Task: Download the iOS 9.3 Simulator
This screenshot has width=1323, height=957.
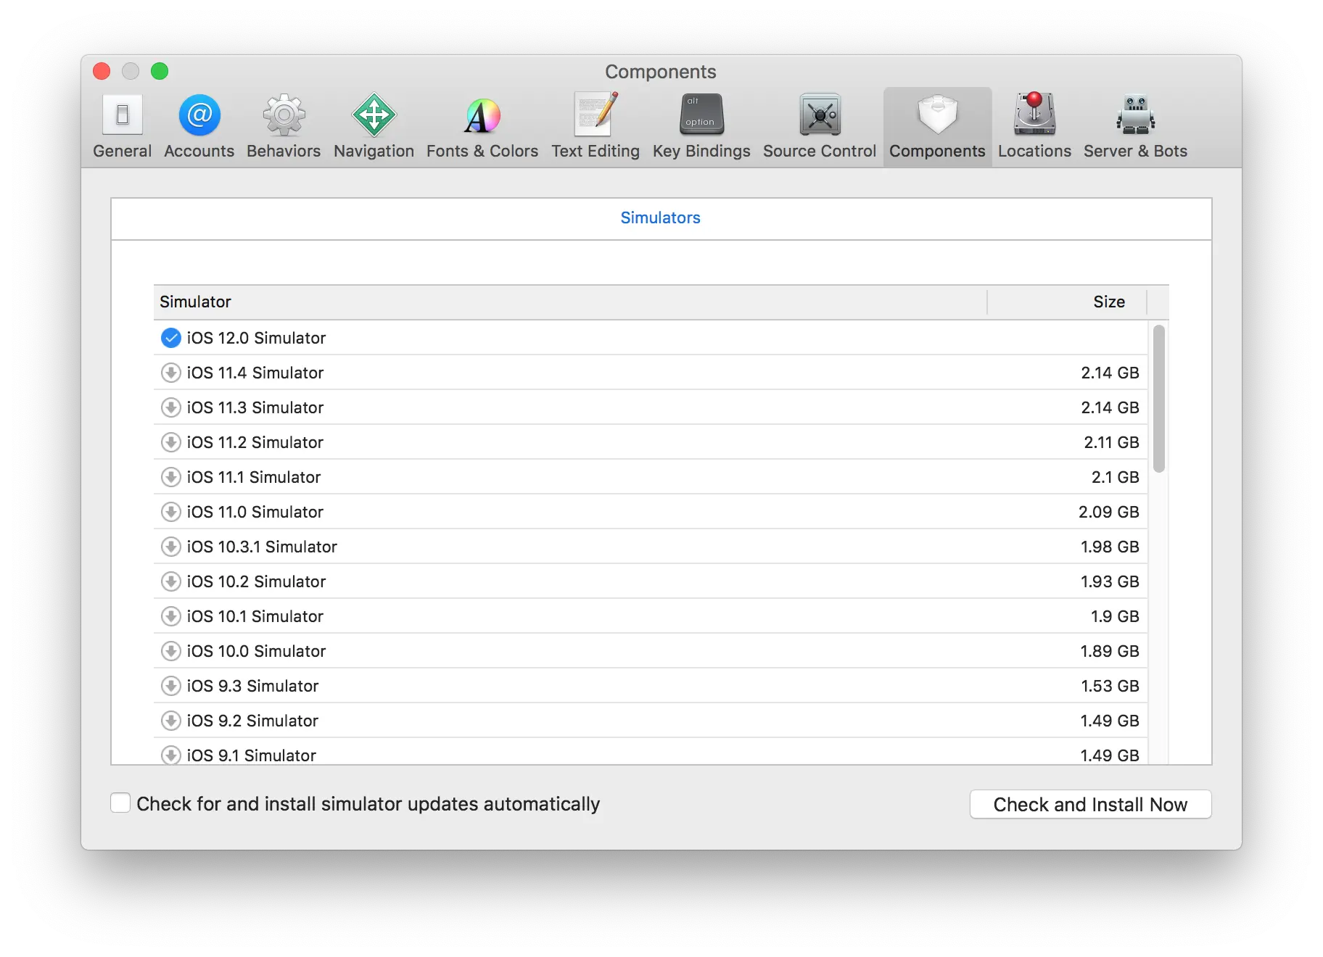Action: (170, 686)
